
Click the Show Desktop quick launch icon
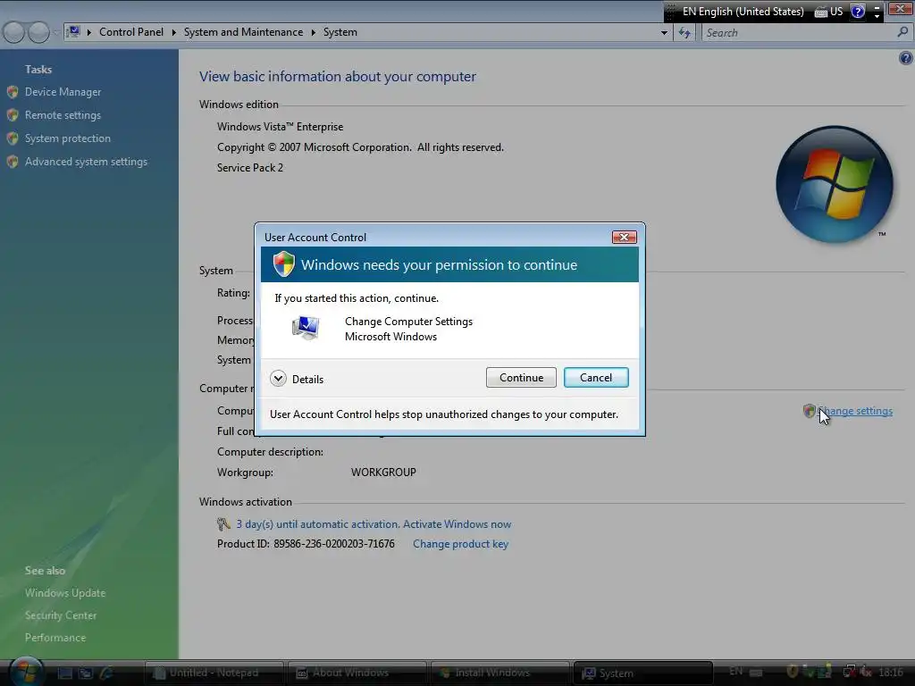(64, 673)
